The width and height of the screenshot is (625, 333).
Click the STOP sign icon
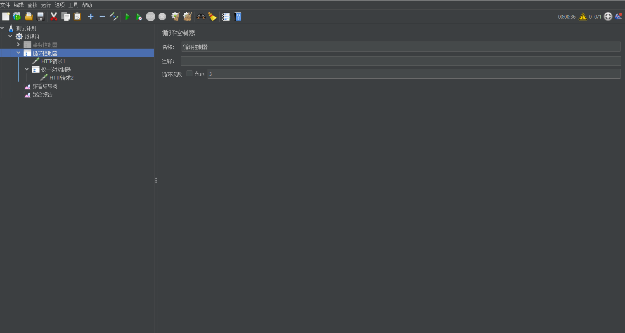pos(151,16)
